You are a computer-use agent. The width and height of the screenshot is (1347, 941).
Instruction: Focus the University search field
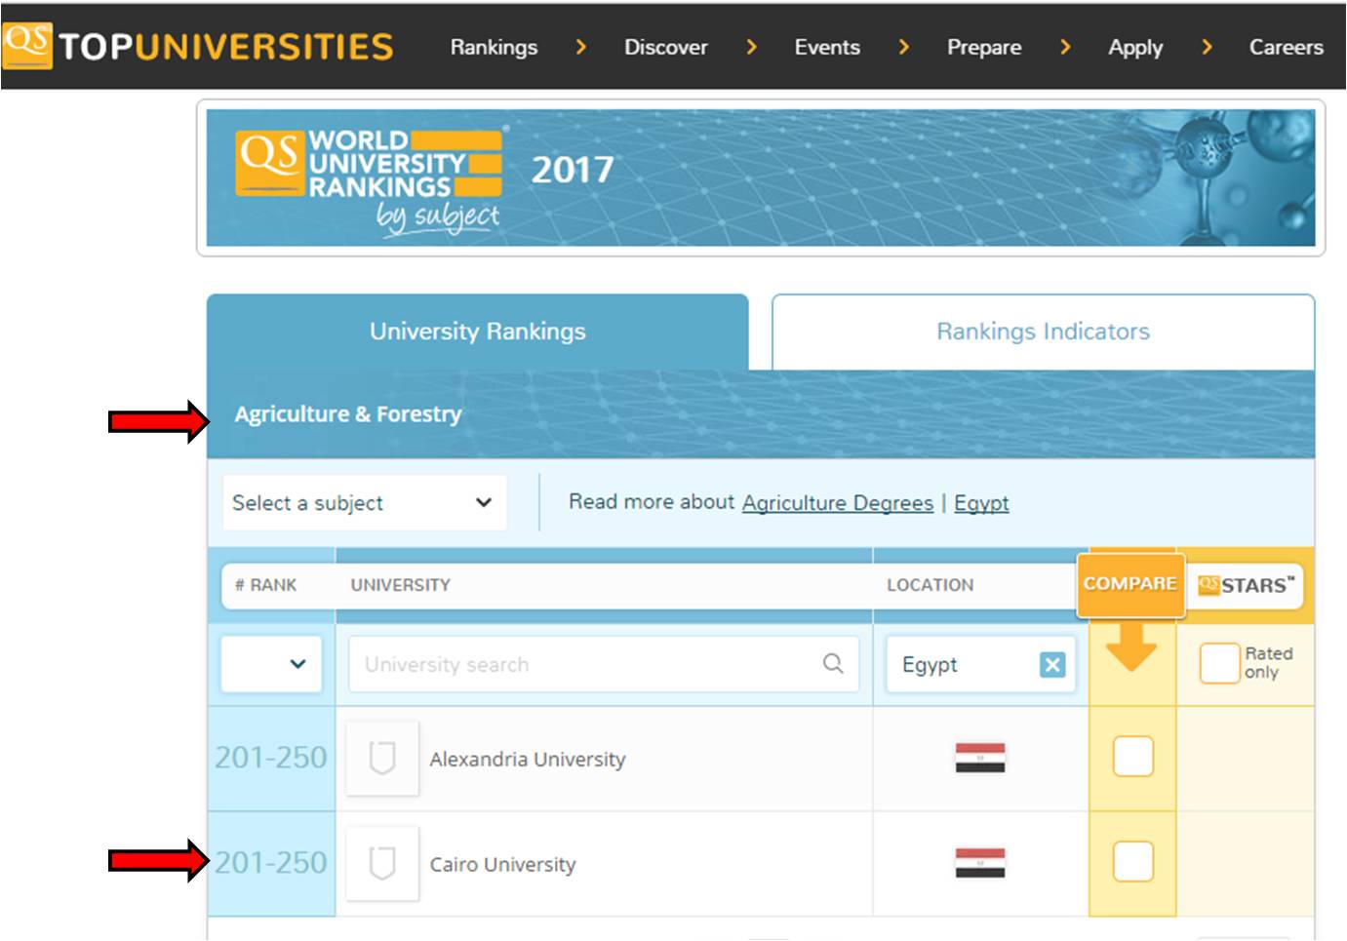(x=604, y=664)
